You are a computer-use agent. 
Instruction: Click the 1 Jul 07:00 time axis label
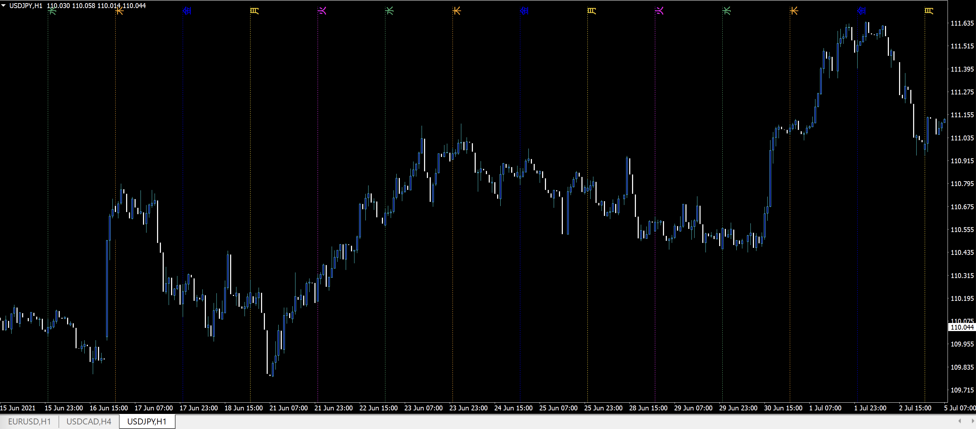click(825, 408)
